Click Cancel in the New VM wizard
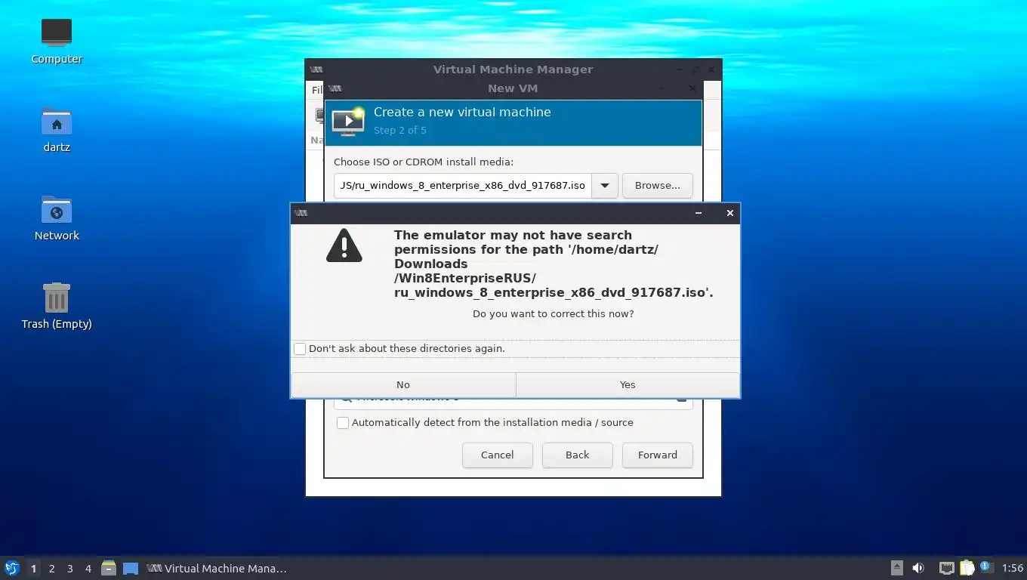Image resolution: width=1027 pixels, height=580 pixels. tap(497, 455)
